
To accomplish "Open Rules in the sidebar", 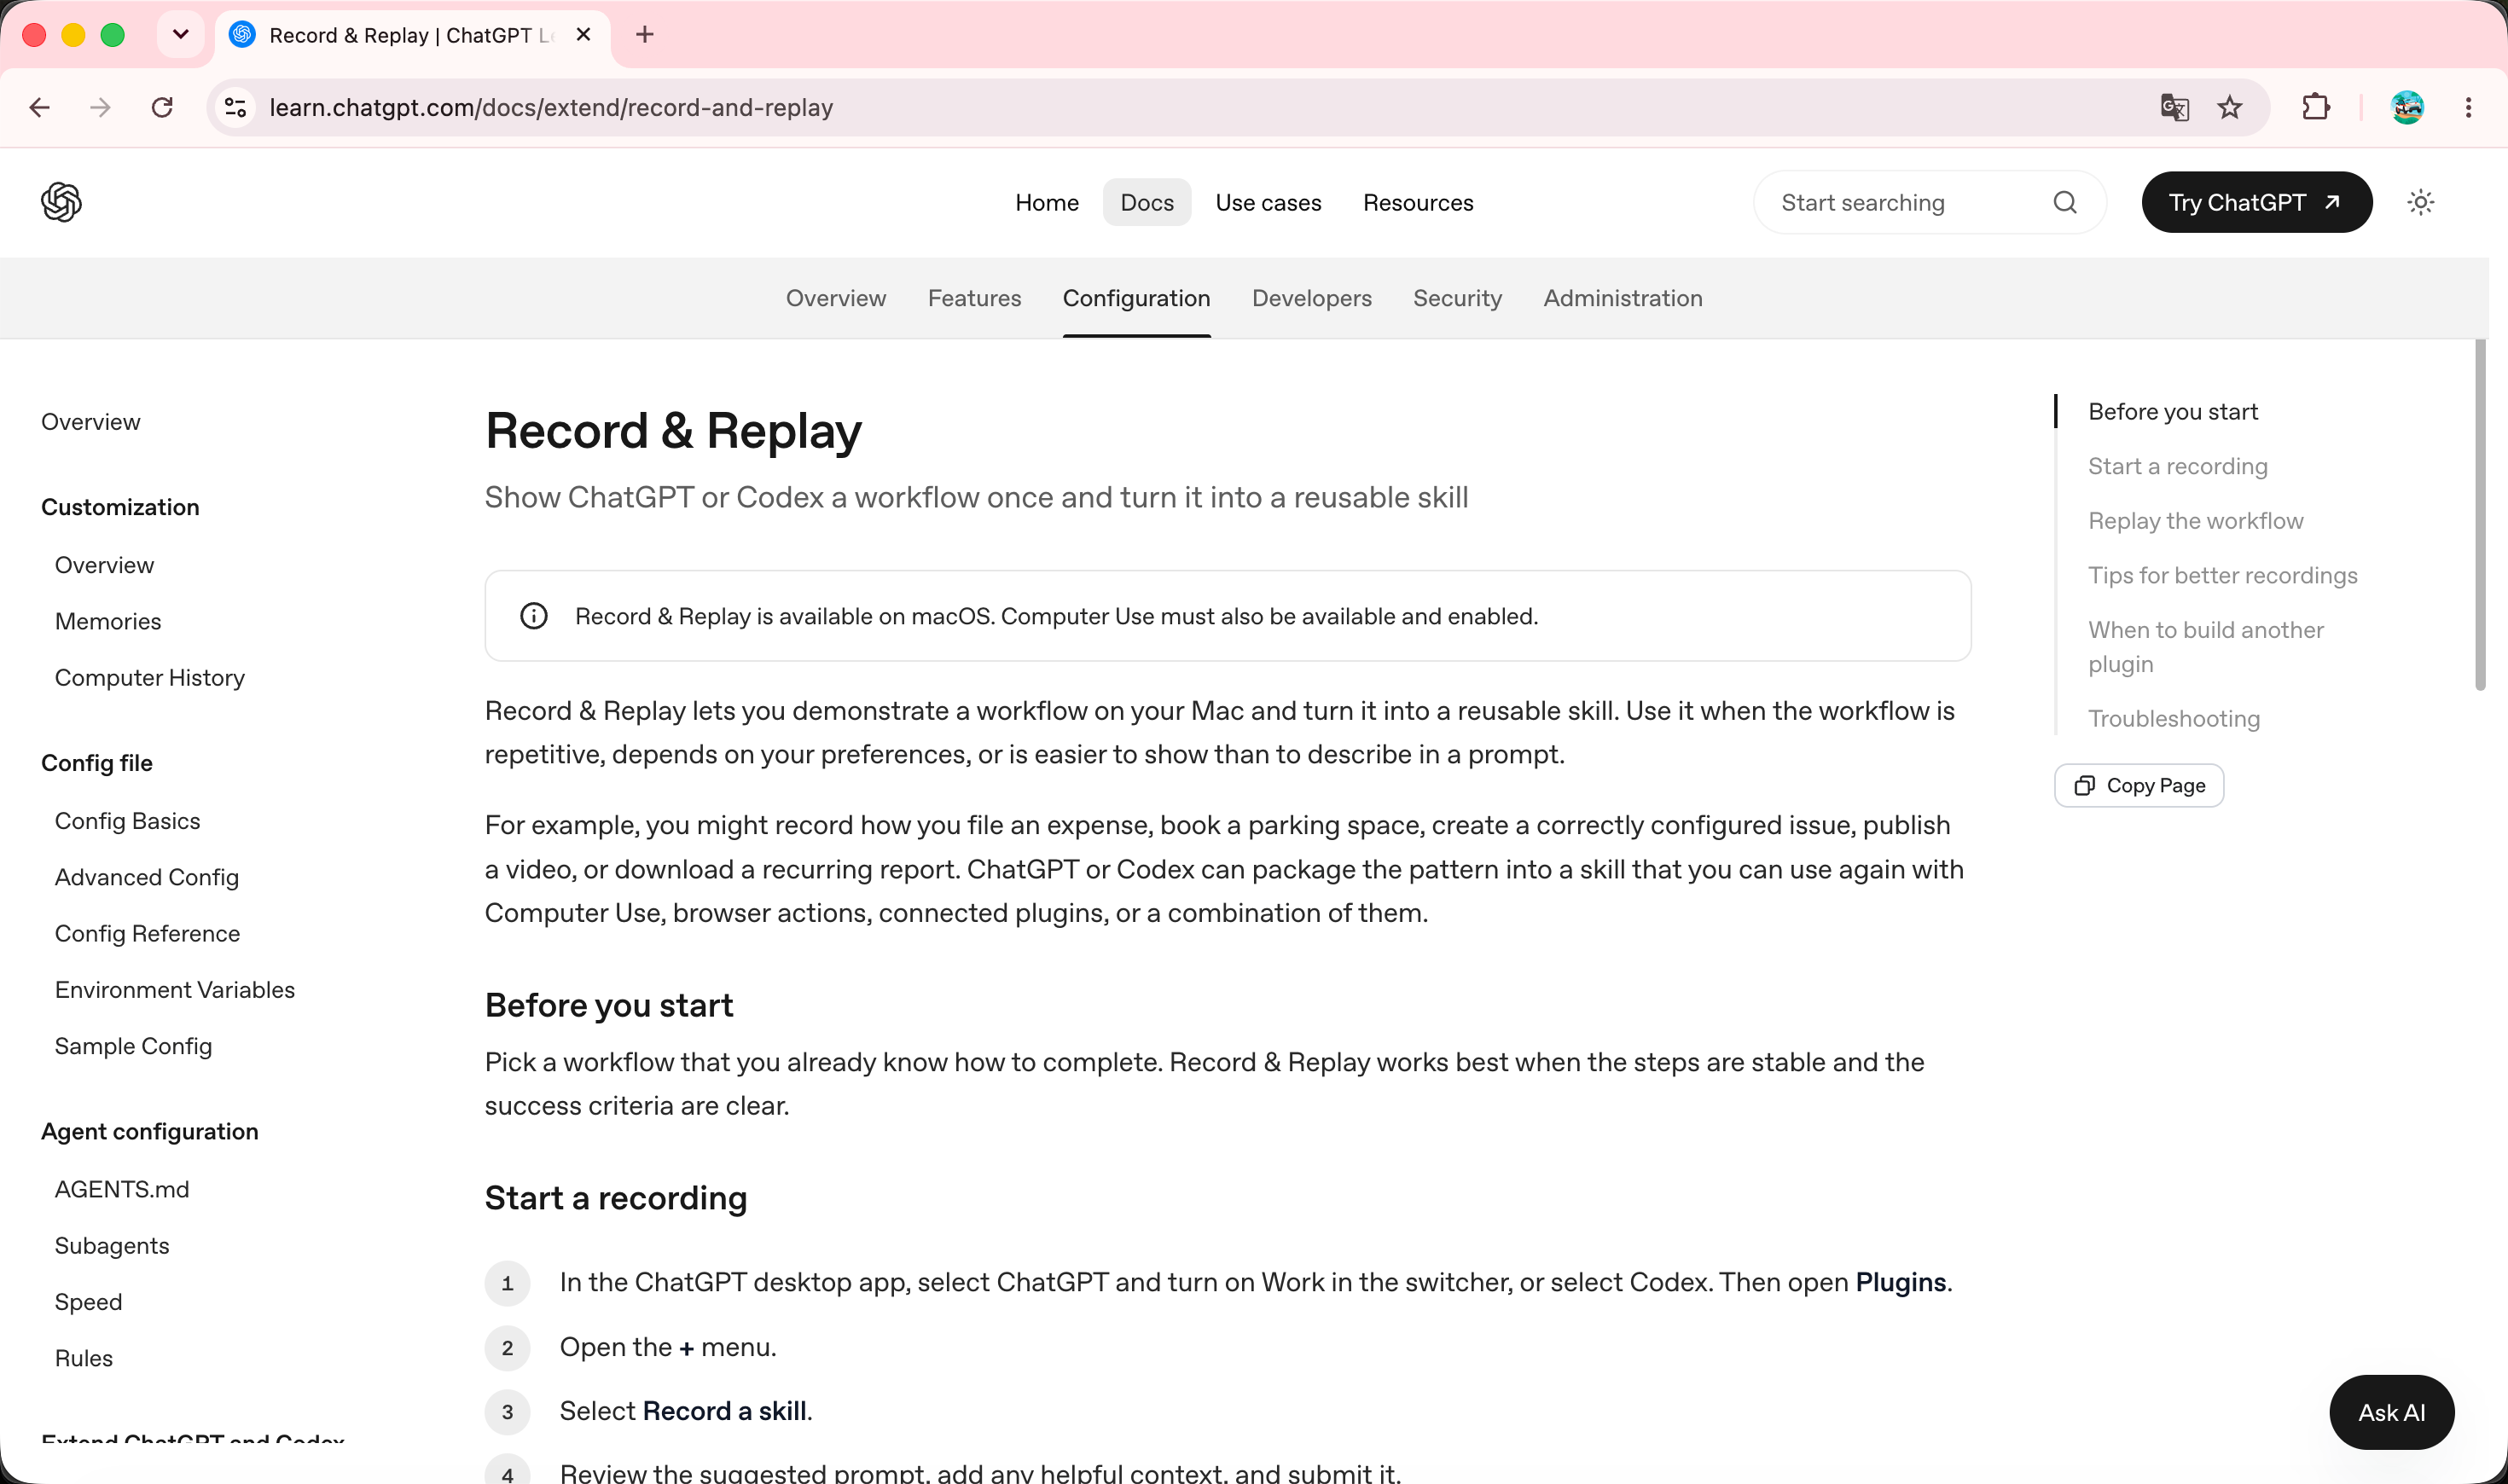I will click(x=84, y=1357).
